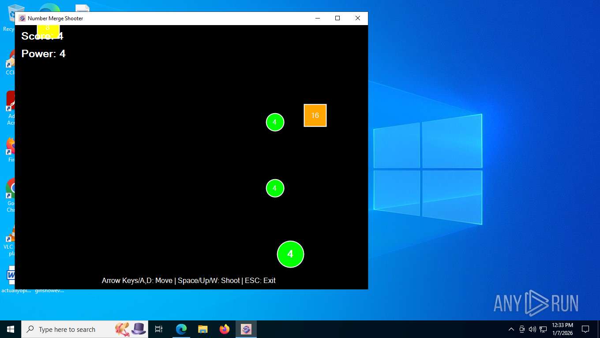This screenshot has width=600, height=338.
Task: Click the Power: 4 label
Action: (43, 54)
